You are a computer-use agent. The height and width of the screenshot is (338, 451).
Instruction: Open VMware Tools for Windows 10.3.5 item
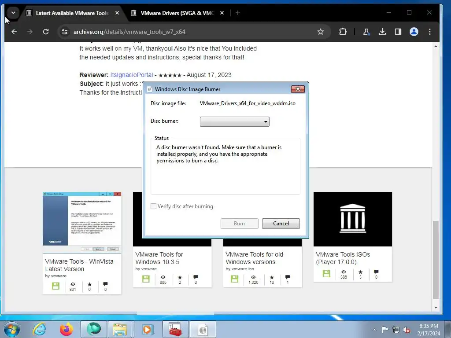pos(159,258)
